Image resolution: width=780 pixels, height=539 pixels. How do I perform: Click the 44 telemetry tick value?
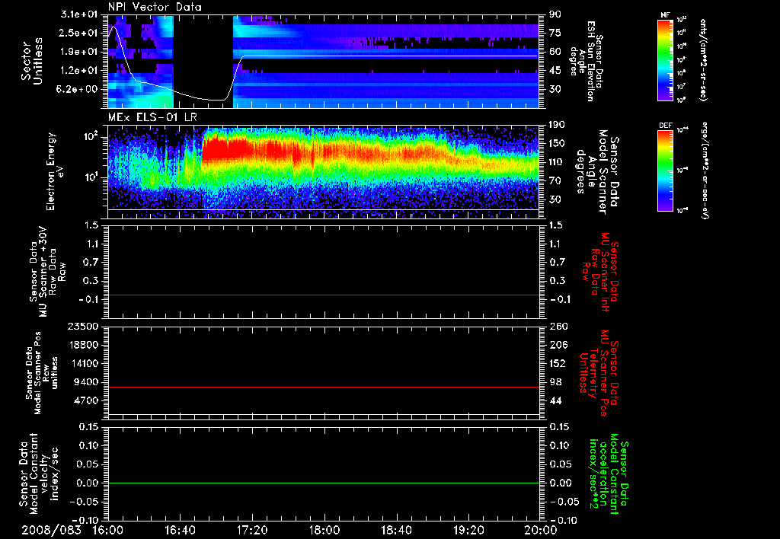point(555,400)
